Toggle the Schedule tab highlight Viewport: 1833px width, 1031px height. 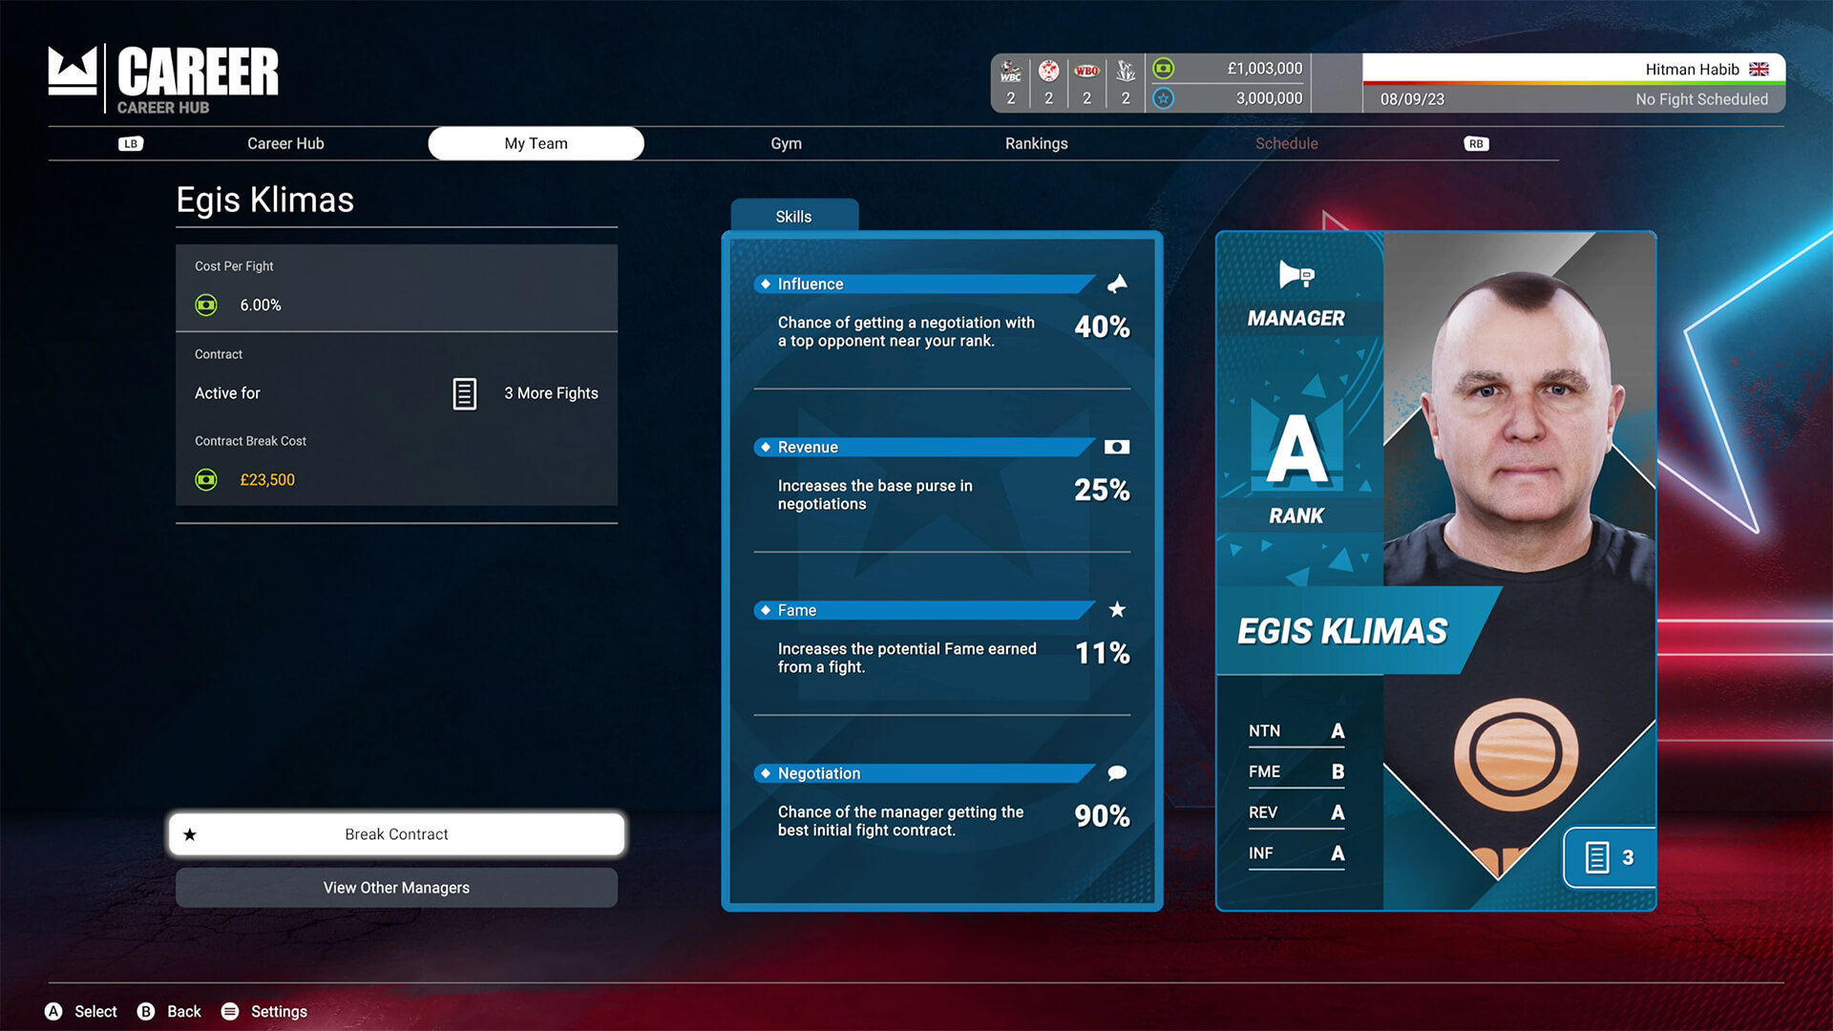1287,142
